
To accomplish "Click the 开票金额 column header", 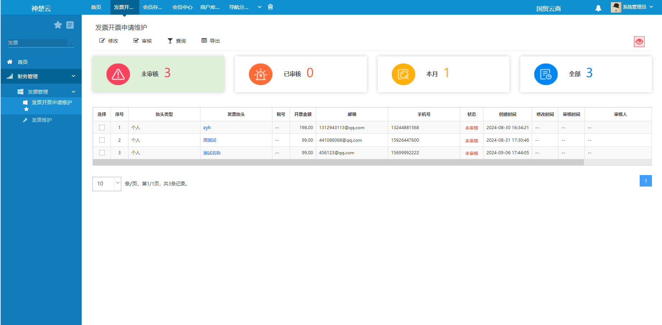I will click(303, 114).
